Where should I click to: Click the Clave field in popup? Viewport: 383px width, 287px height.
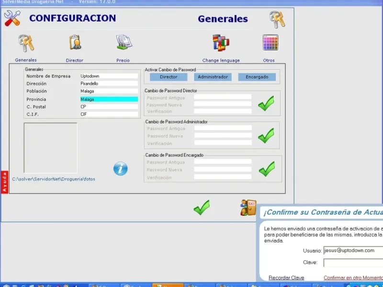(353, 263)
